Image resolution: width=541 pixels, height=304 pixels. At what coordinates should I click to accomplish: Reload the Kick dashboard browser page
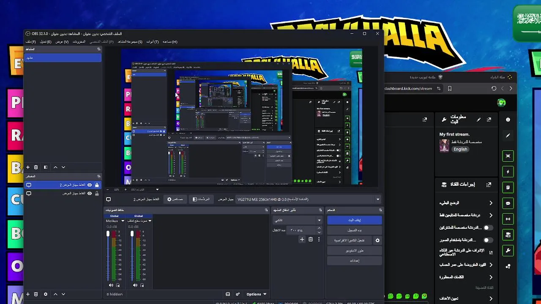(494, 88)
